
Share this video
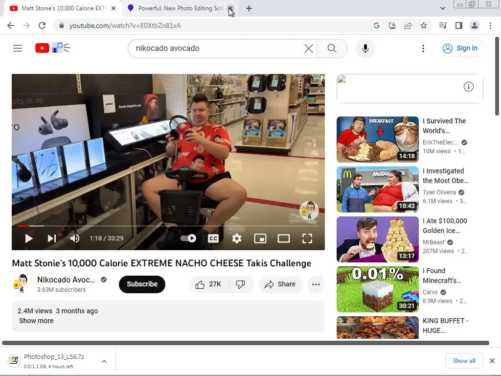[280, 284]
